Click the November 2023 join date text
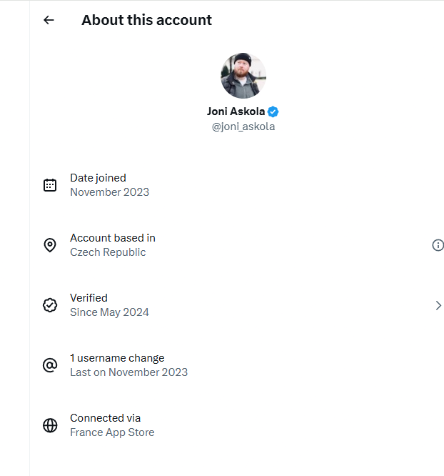The width and height of the screenshot is (444, 476). pos(109,192)
